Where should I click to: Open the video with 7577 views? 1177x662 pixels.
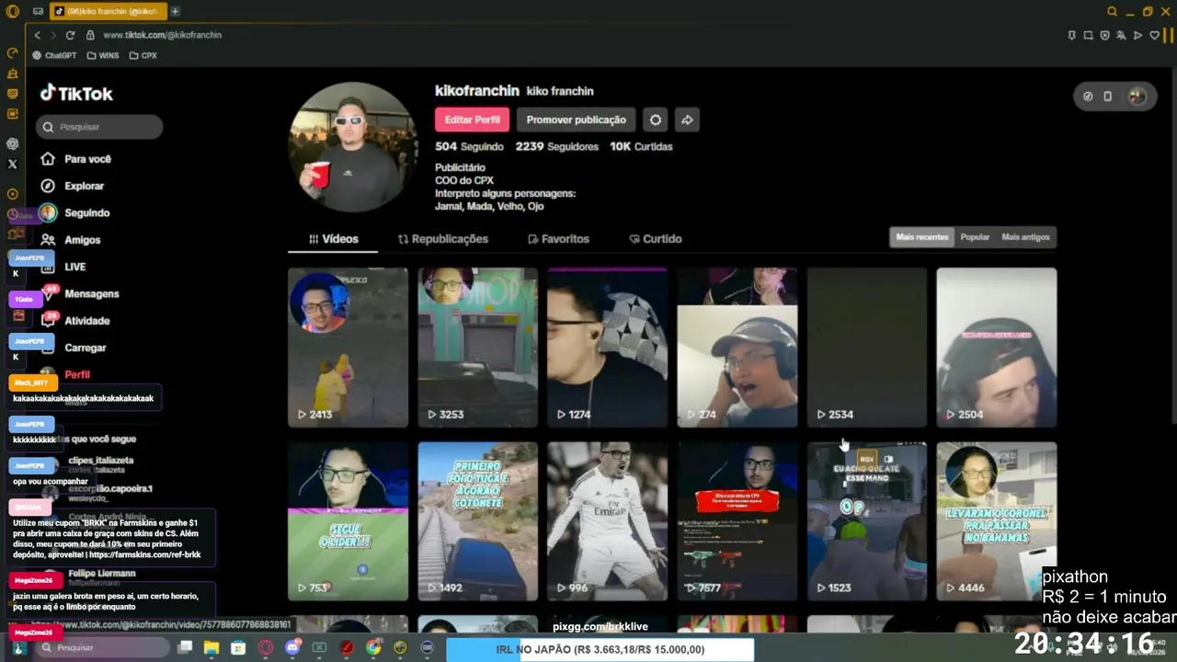737,521
